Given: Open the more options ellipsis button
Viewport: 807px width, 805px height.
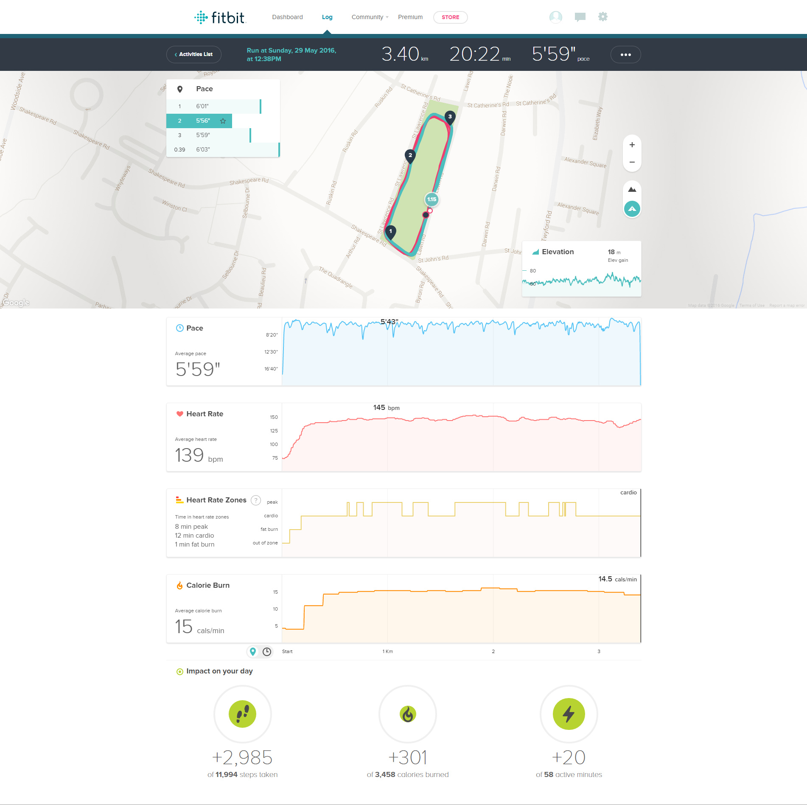Looking at the screenshot, I should pyautogui.click(x=625, y=54).
